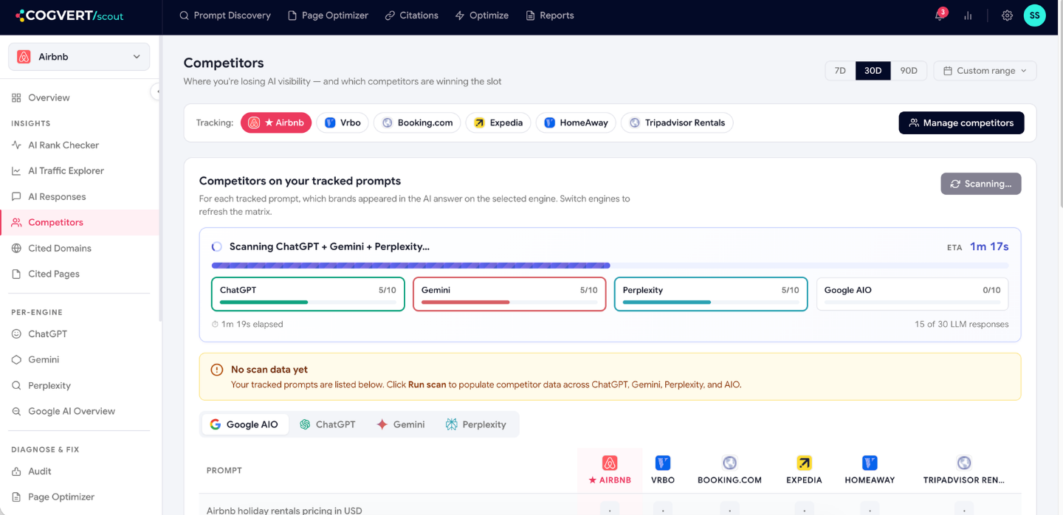
Task: Click the Gemini 5/10 scan progress card
Action: tap(509, 294)
